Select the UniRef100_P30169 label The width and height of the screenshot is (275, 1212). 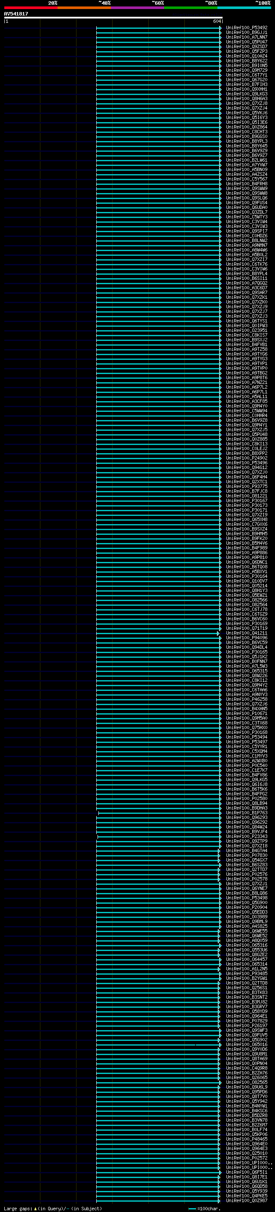click(x=246, y=623)
